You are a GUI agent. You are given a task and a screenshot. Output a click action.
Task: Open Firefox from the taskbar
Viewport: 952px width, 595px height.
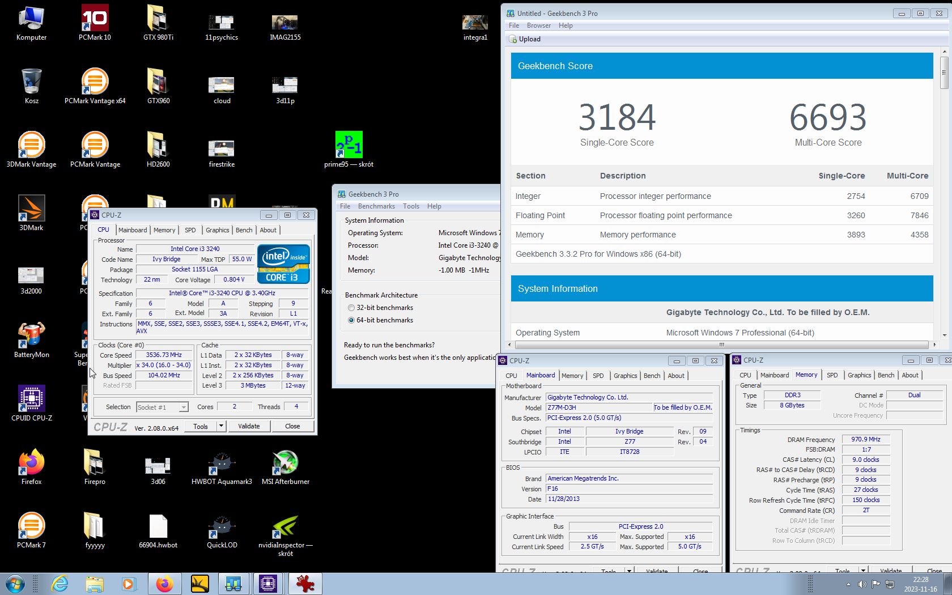(164, 584)
